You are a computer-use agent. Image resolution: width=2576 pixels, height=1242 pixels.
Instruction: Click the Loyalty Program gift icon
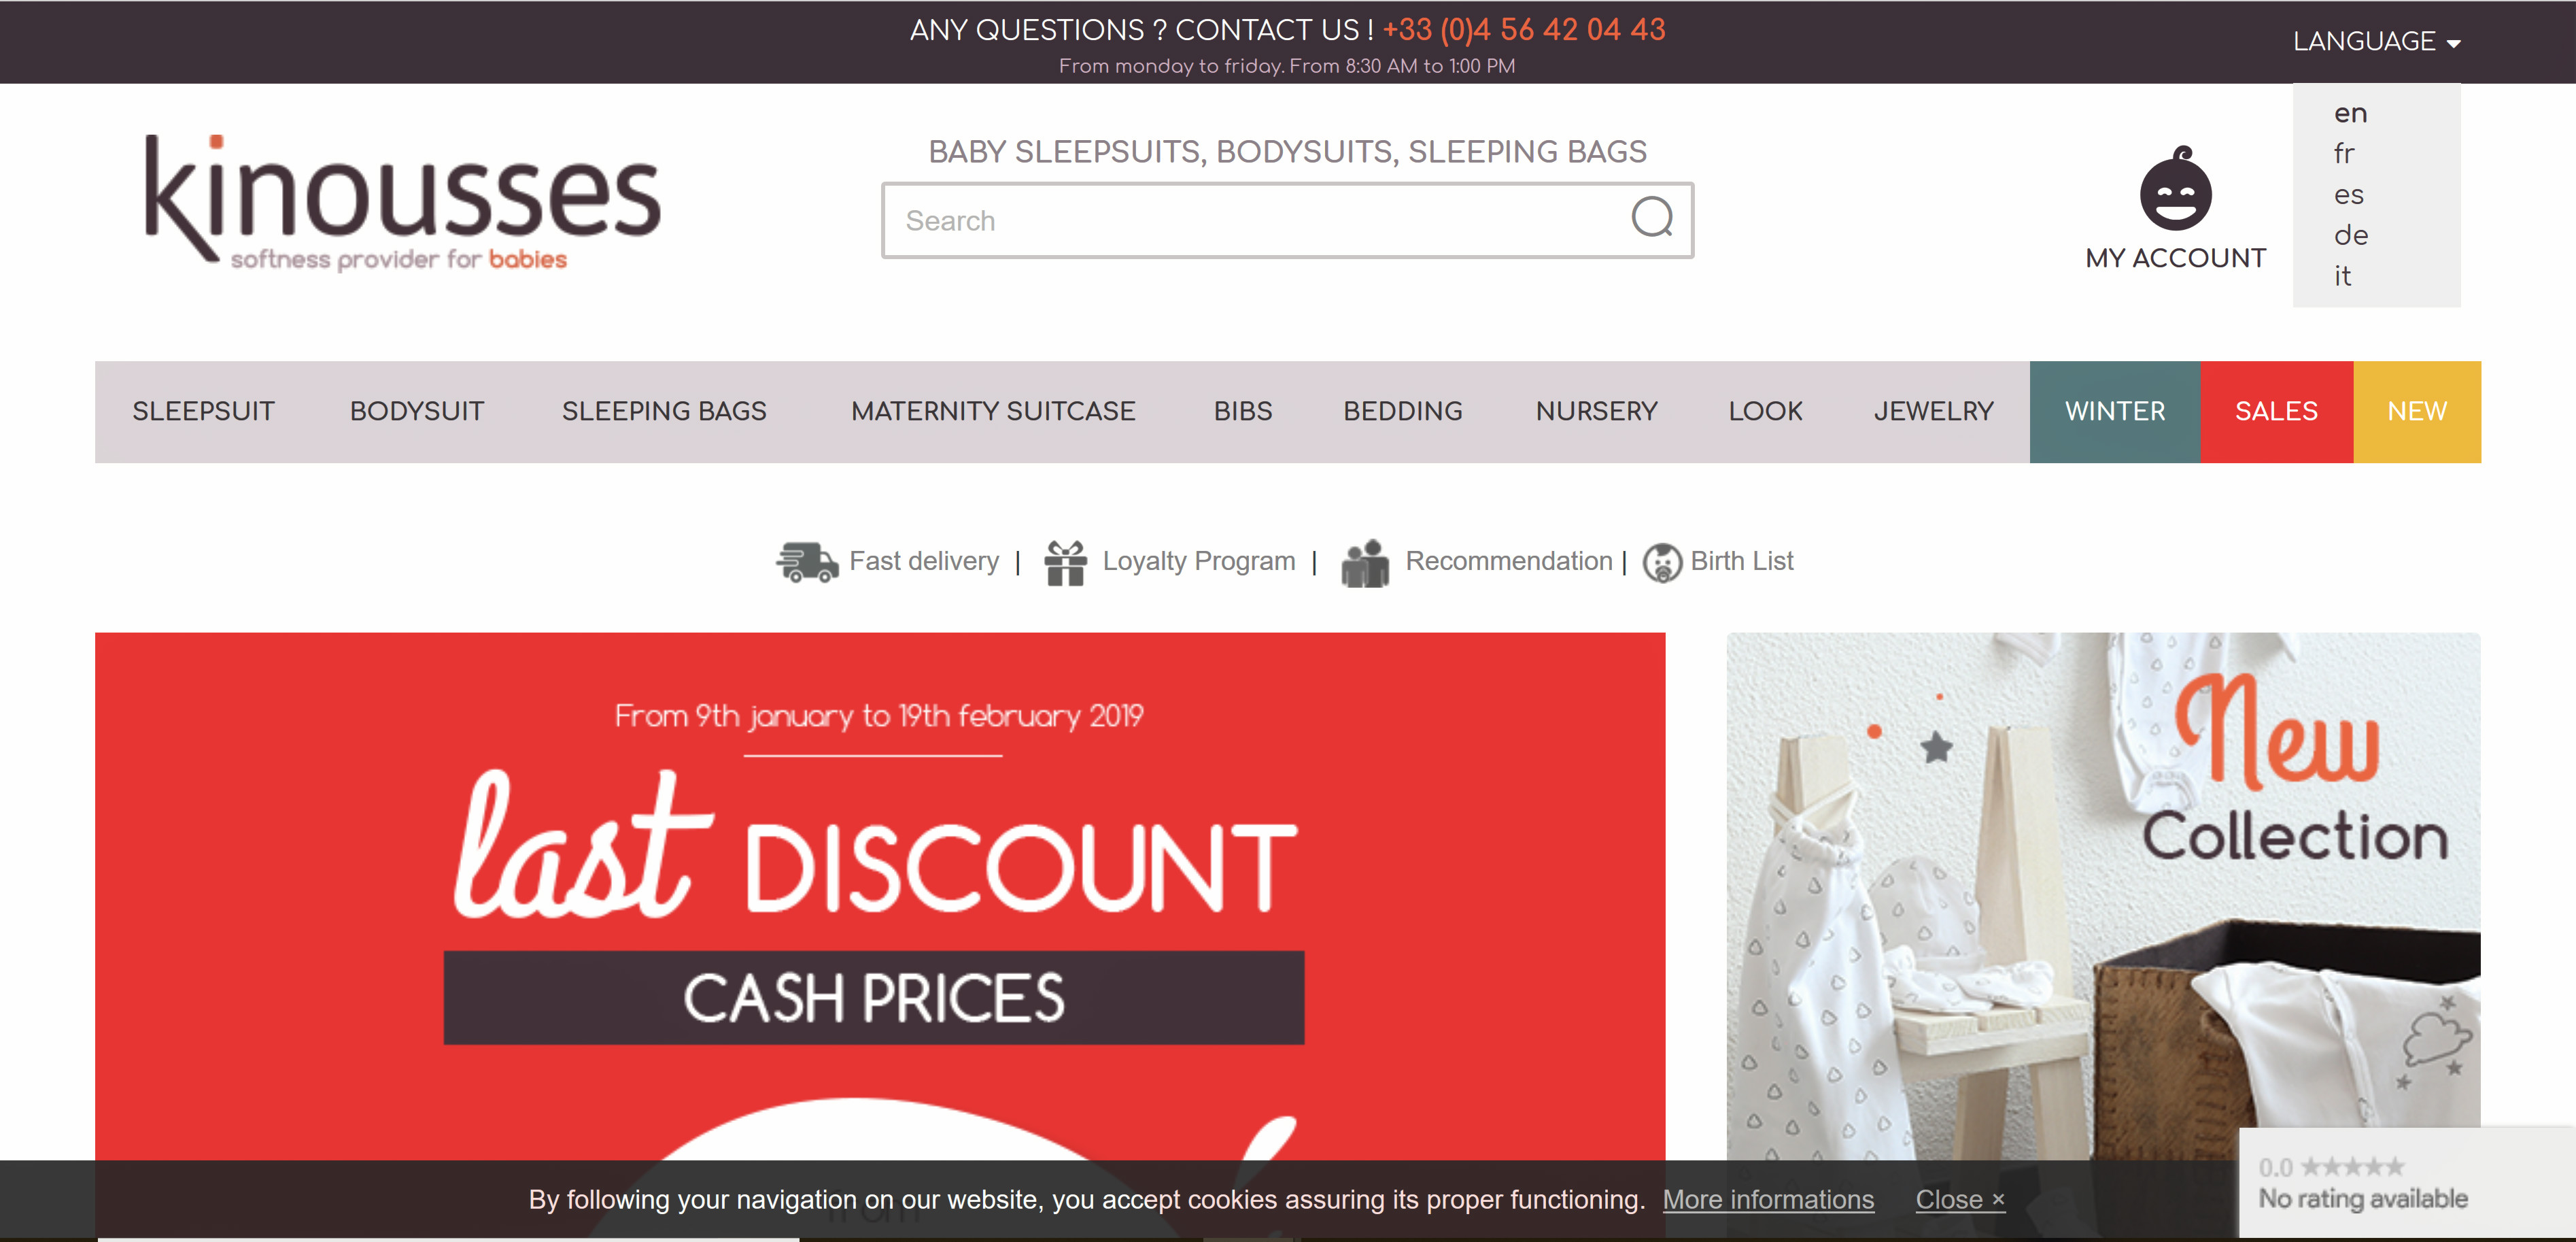pyautogui.click(x=1065, y=563)
